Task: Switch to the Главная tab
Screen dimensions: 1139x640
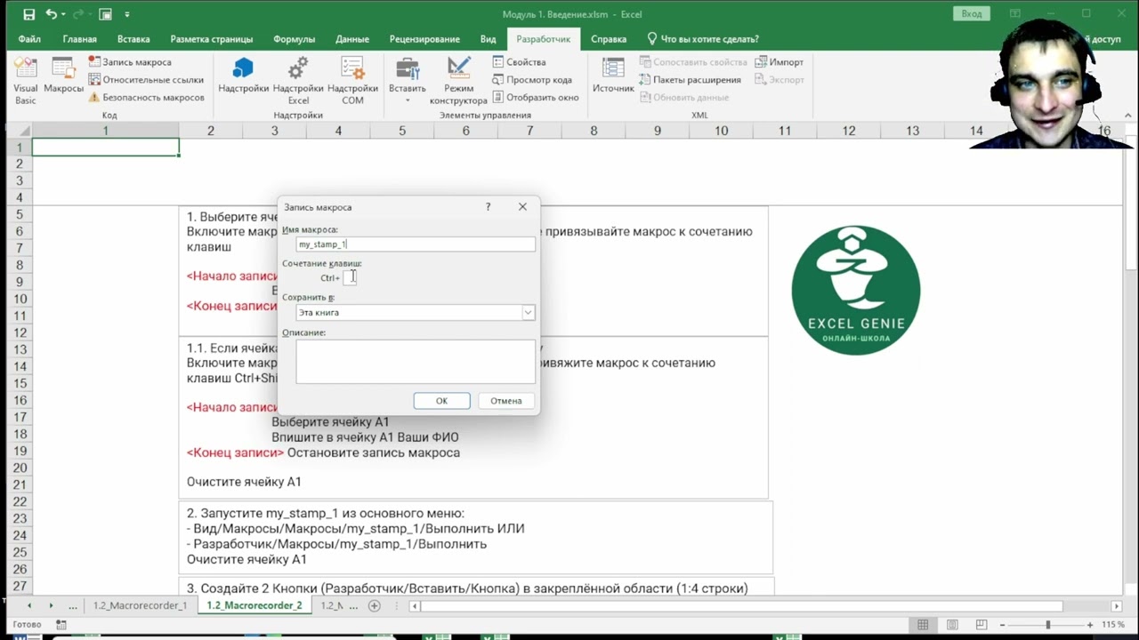Action: (79, 39)
